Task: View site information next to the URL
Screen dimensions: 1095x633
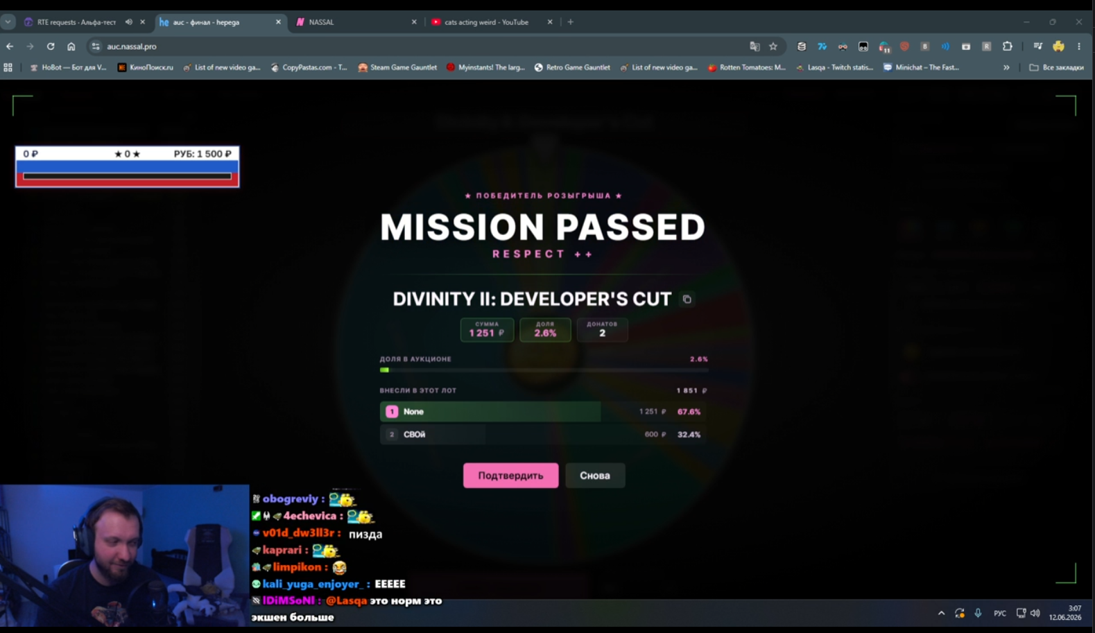Action: point(96,46)
